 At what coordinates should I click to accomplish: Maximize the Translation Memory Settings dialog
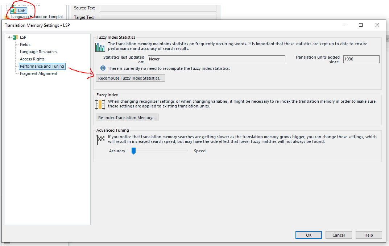click(x=361, y=25)
